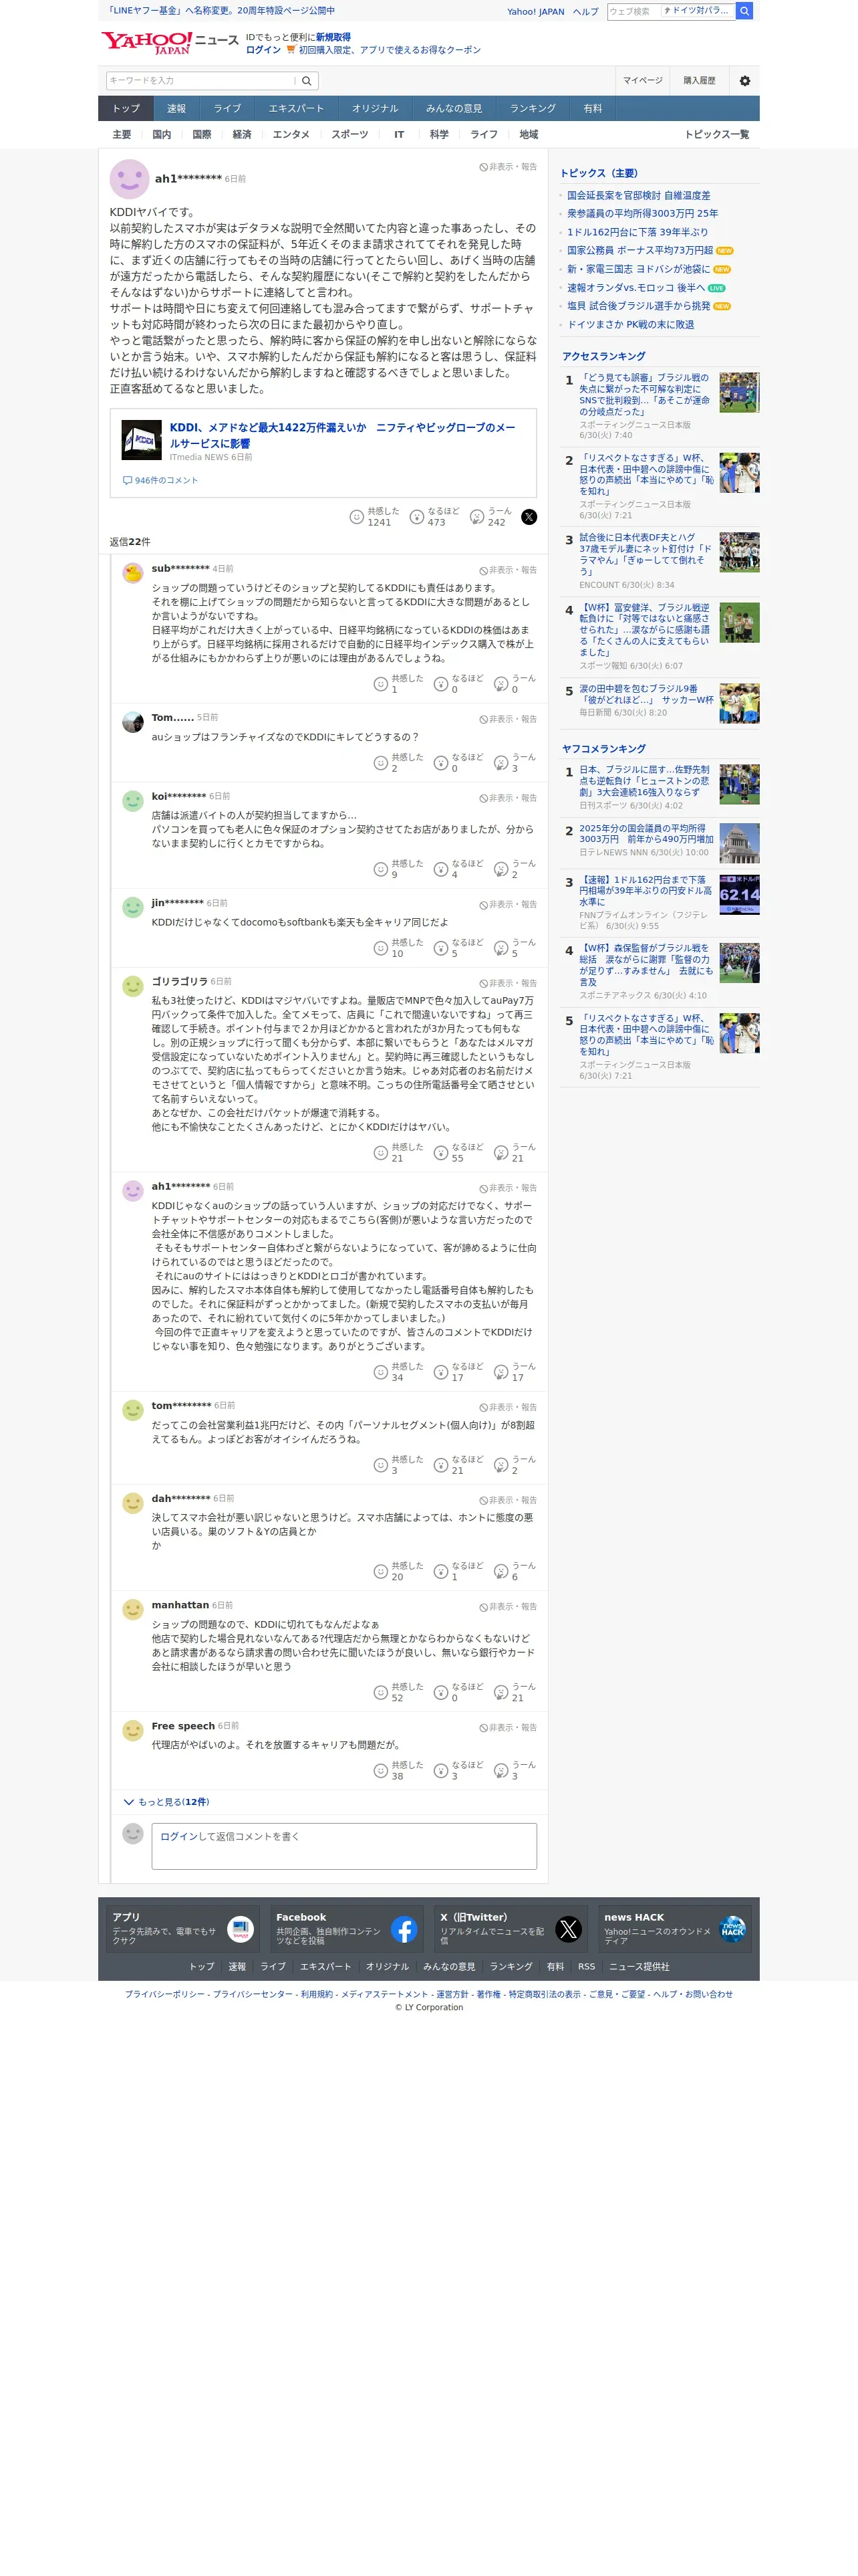Screen dimensions: 858x2576
Task: Click 共感した icon on Tom reply
Action: coord(381,763)
